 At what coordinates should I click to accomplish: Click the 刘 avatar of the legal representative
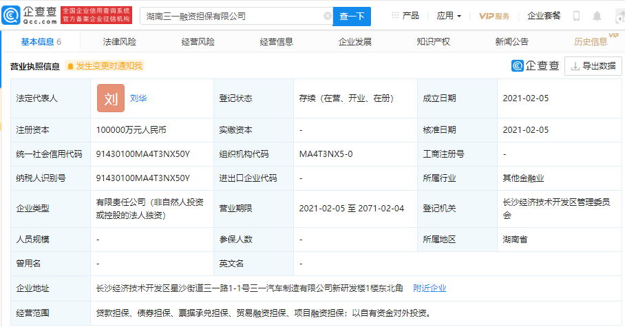pyautogui.click(x=111, y=98)
